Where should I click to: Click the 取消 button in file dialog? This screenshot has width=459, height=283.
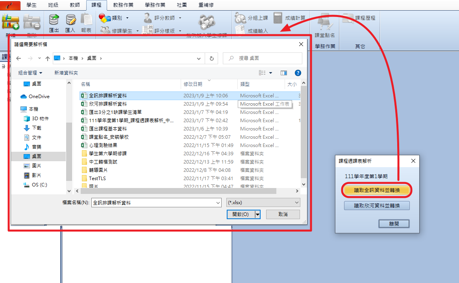pos(283,214)
